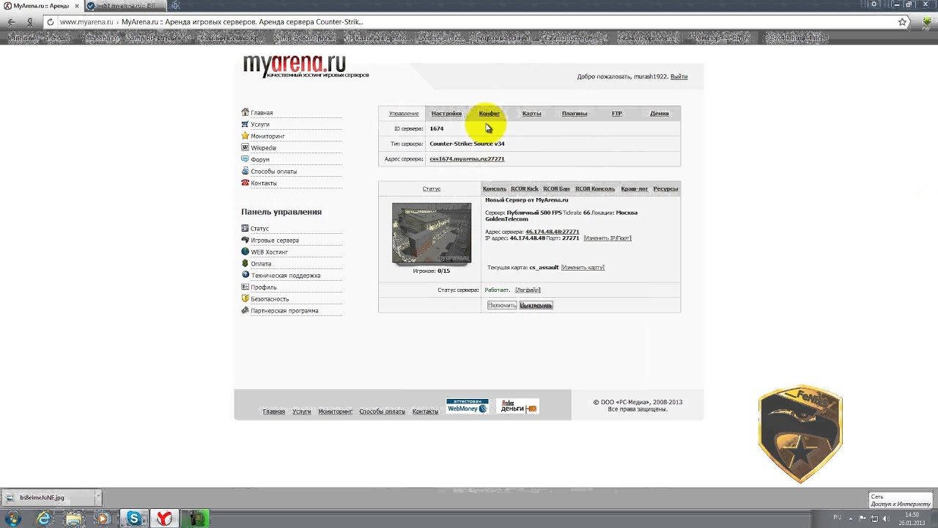The width and height of the screenshot is (938, 528).
Task: Click the Профиль icon
Action: coord(245,287)
